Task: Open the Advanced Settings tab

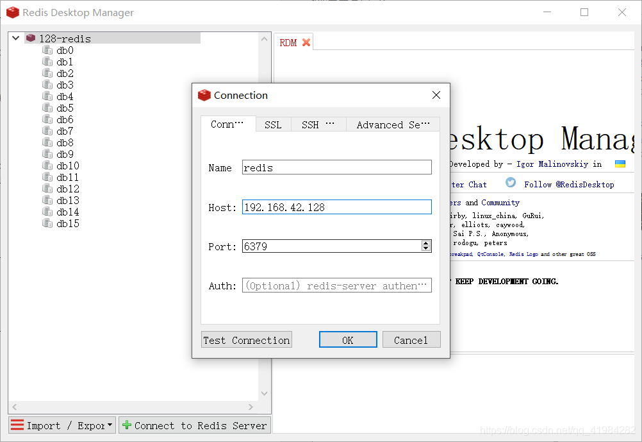Action: pyautogui.click(x=393, y=124)
